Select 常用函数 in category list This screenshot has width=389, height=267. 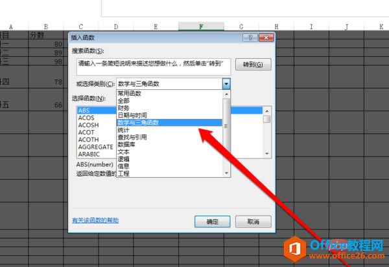click(169, 93)
